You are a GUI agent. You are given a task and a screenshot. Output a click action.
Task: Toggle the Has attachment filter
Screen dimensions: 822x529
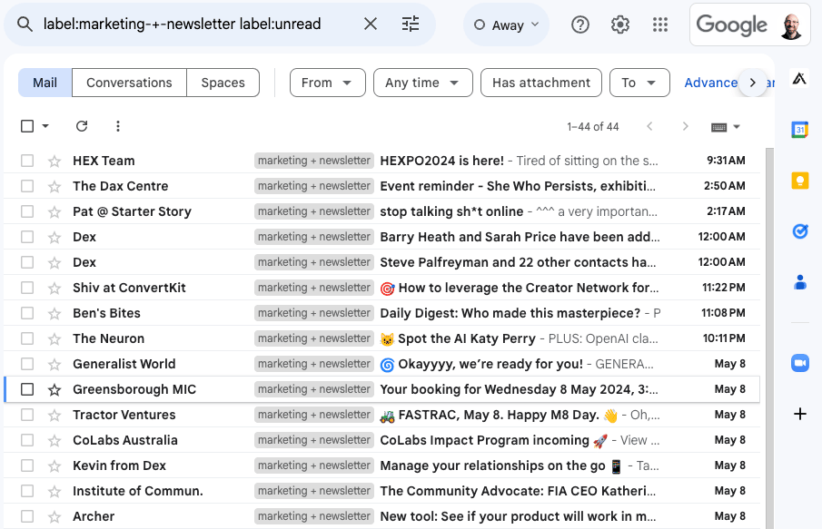541,83
